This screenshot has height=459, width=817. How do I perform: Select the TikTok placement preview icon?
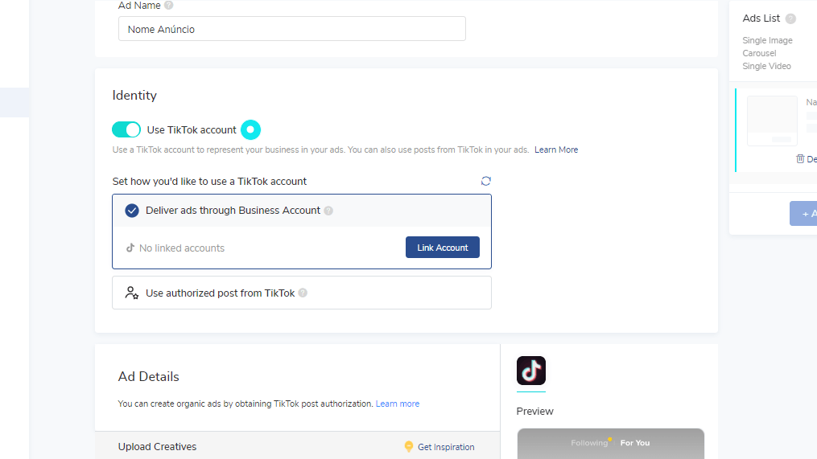531,371
